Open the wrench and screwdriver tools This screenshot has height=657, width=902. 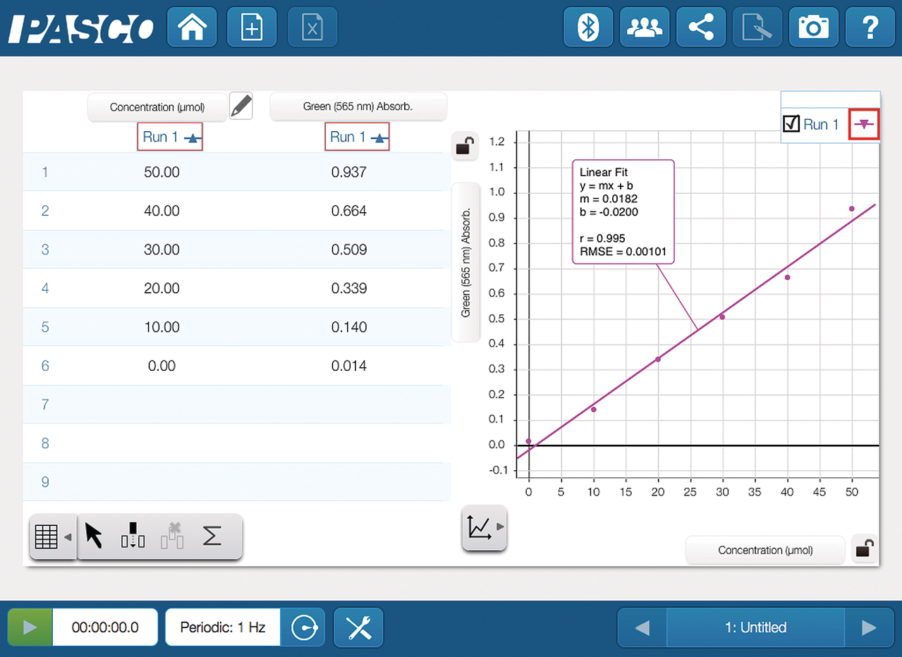pyautogui.click(x=358, y=627)
